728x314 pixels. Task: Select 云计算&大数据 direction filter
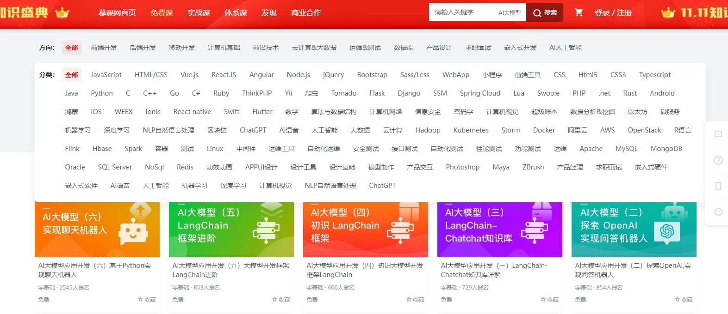(314, 48)
